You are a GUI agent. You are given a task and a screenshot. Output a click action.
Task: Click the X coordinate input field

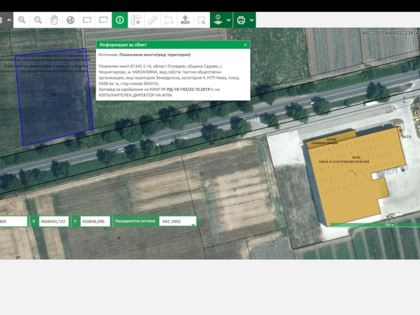[54, 221]
